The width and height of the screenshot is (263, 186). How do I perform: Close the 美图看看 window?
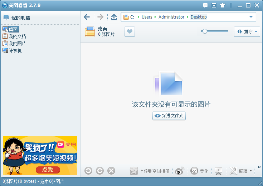[257, 5]
